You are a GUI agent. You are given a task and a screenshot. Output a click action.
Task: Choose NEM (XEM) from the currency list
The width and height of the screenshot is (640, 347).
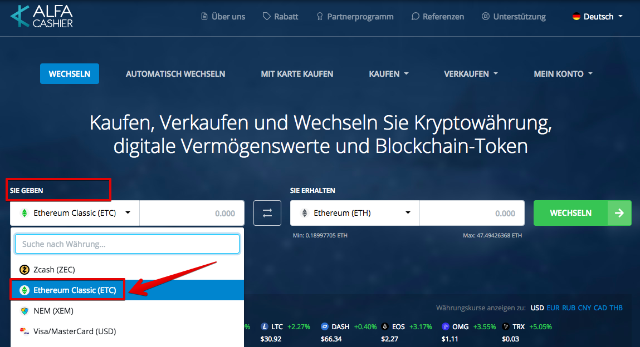pos(128,311)
